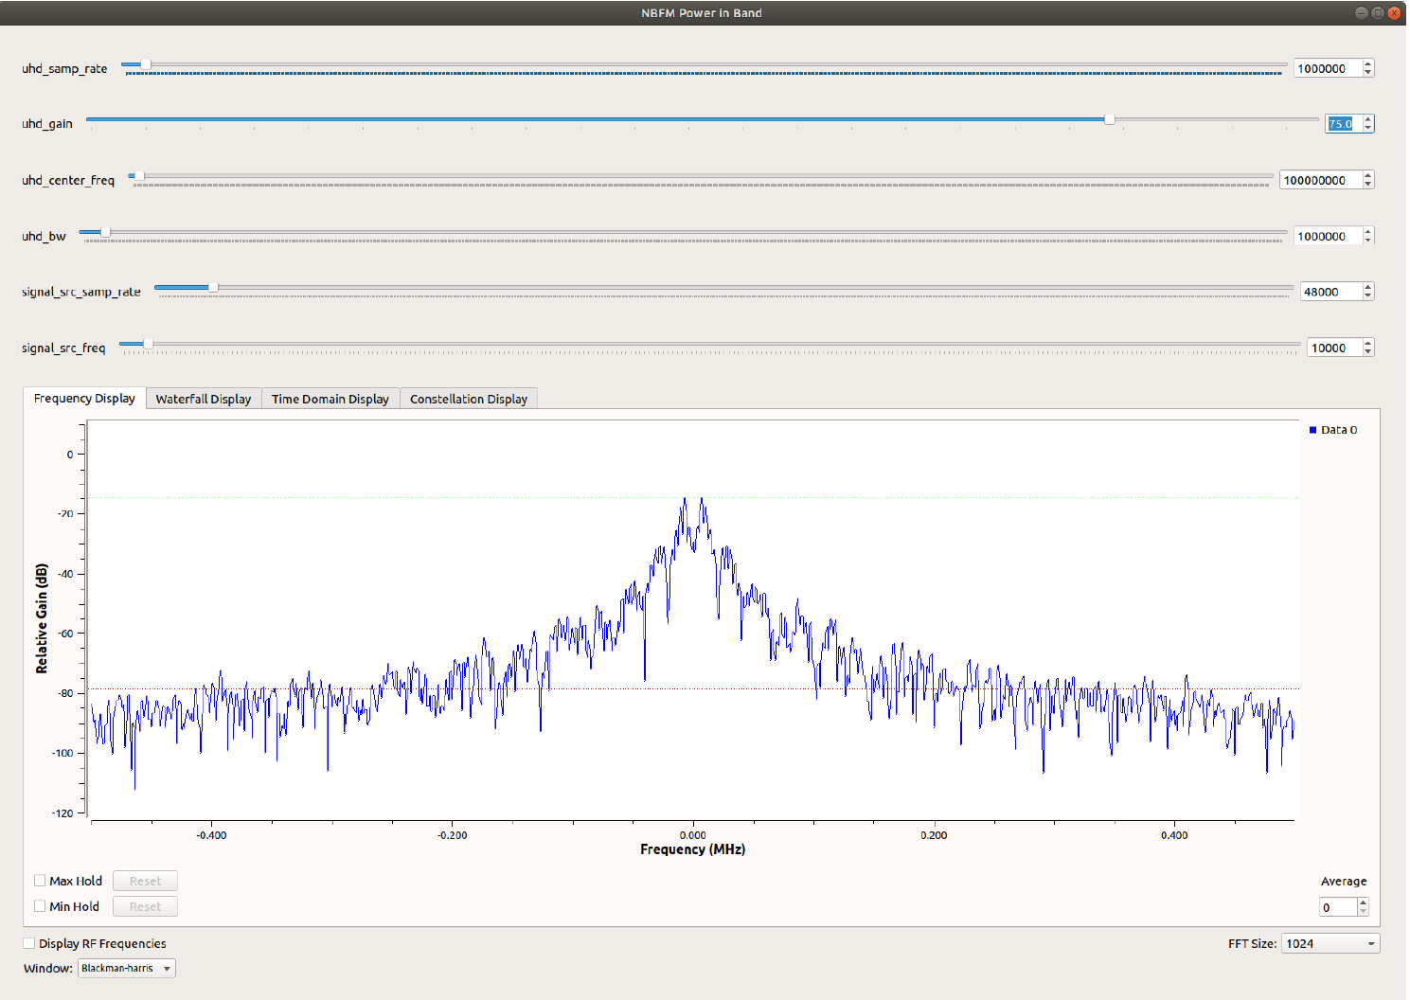Click the "Relative Gain (dB)" axis title

42,619
